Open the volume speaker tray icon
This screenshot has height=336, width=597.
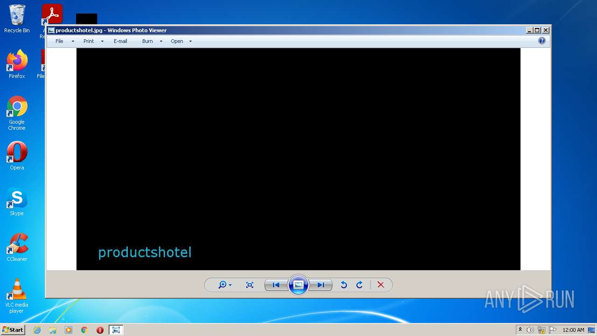tap(530, 330)
